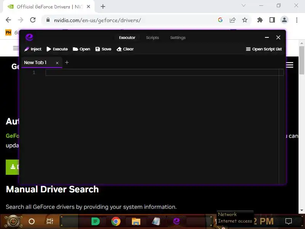Click the Chrome address bar URL
The image size is (305, 229).
point(97,20)
